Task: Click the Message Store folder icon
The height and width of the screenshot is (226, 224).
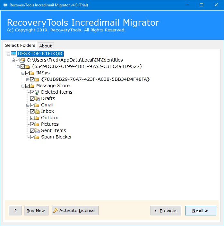Action: [x=32, y=86]
